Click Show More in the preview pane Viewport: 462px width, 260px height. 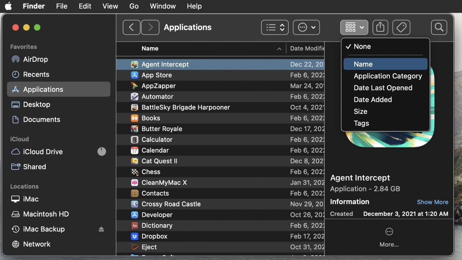coord(432,202)
